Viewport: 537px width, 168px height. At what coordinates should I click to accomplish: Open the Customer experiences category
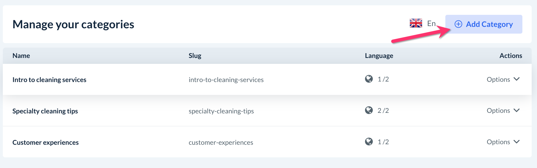click(46, 143)
